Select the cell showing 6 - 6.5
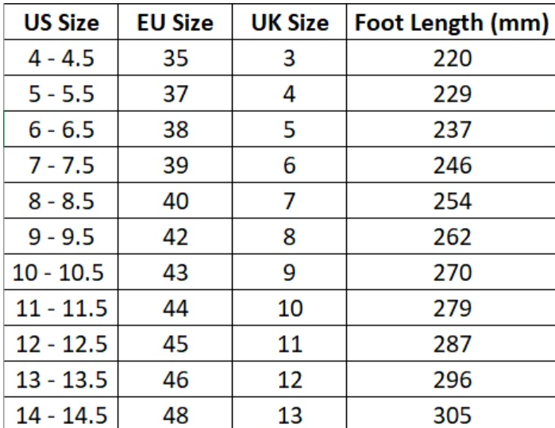The image size is (555, 428). pyautogui.click(x=61, y=129)
